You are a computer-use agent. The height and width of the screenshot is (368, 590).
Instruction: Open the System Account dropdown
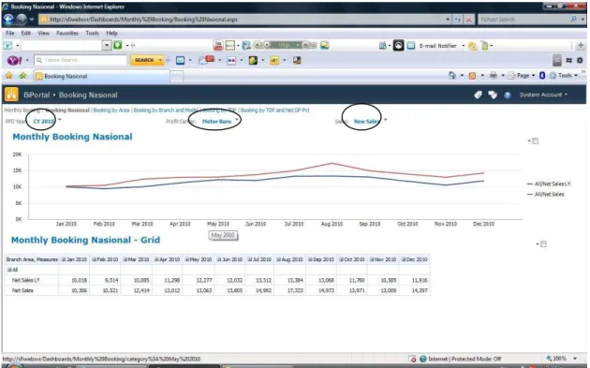(x=543, y=95)
